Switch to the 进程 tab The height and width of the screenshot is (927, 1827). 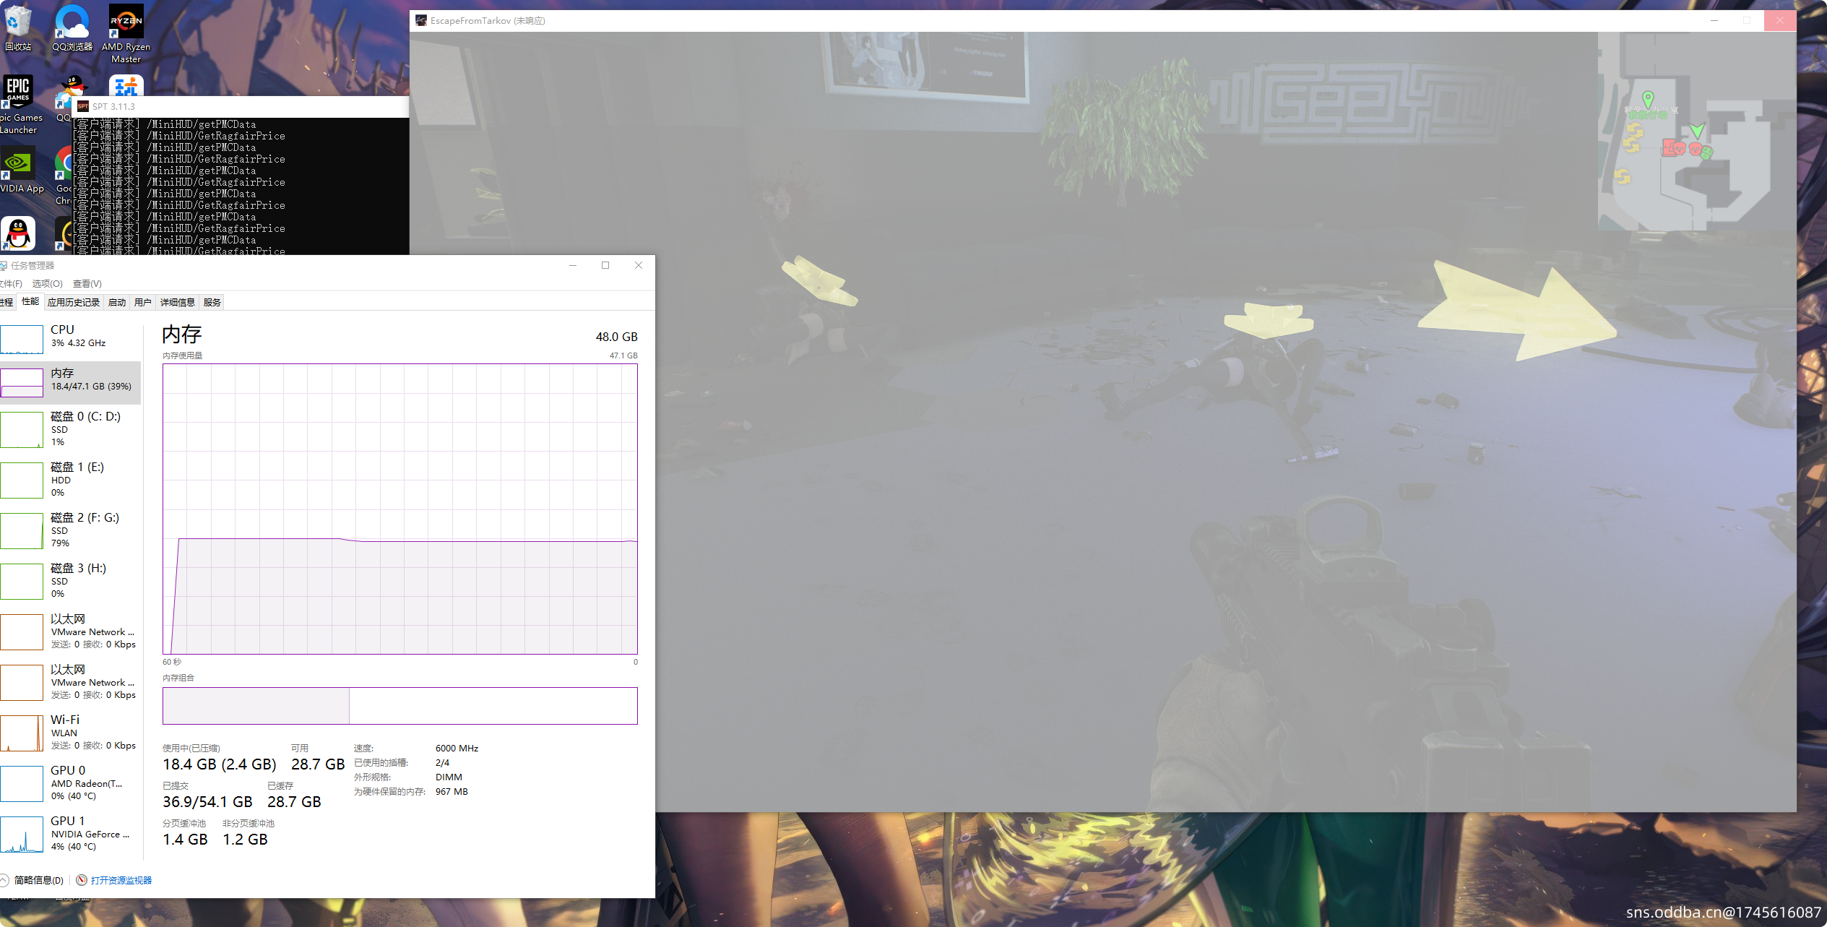[x=7, y=302]
